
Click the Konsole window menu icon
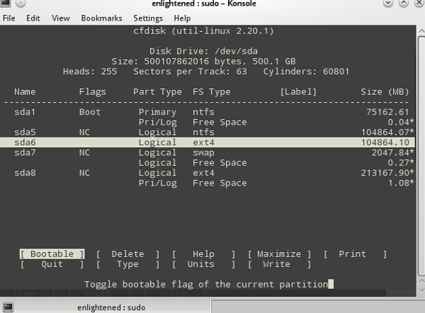(6, 4)
